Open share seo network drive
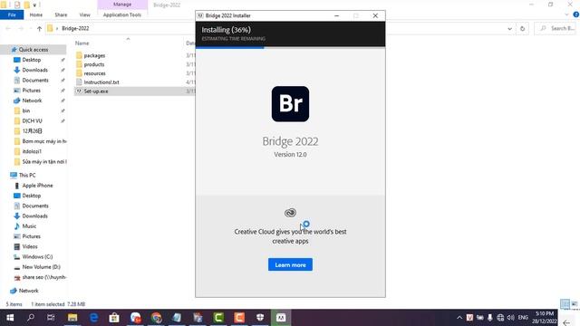Viewport: 580px width, 326px height. click(44, 277)
